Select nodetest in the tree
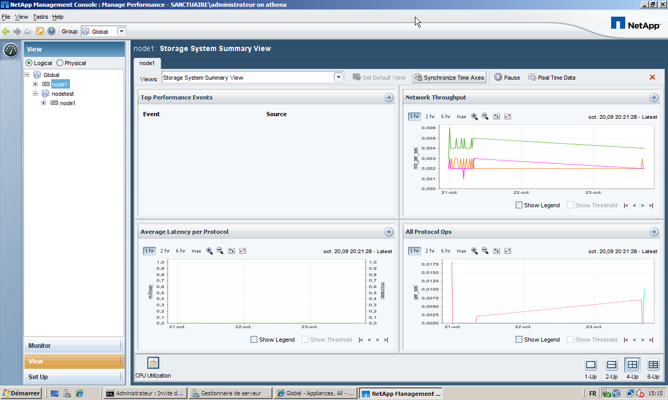This screenshot has width=668, height=400. click(63, 94)
